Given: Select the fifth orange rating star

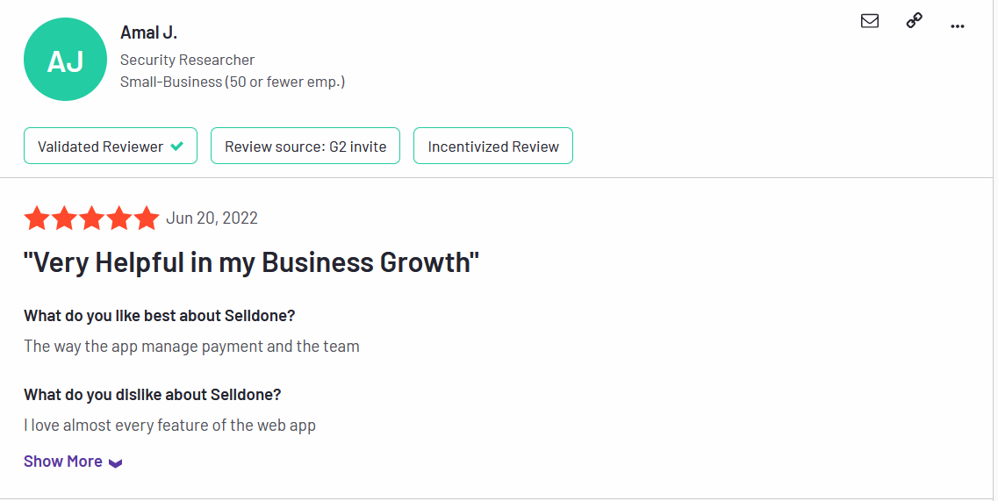Looking at the screenshot, I should (147, 218).
